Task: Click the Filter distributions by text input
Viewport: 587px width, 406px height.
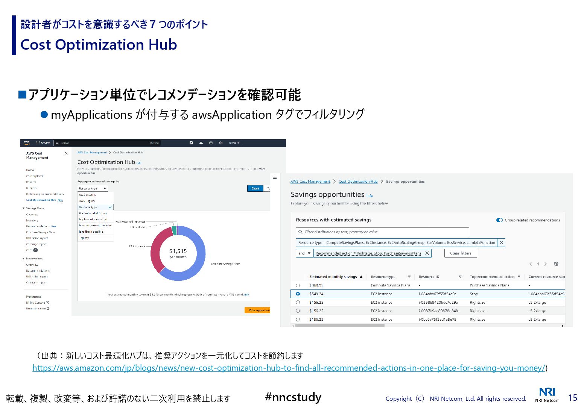Action: [x=383, y=232]
